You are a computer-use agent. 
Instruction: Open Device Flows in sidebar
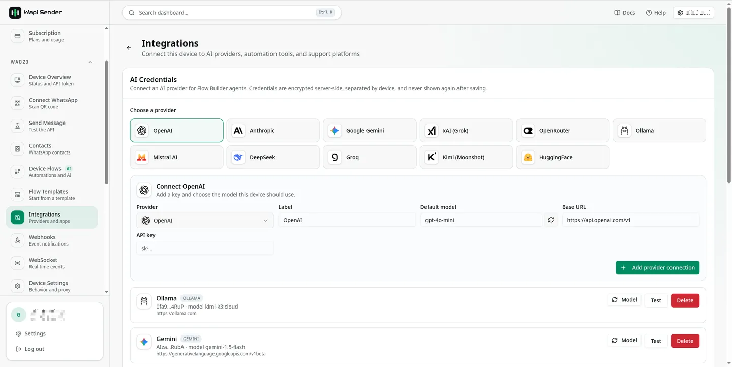[x=52, y=172]
